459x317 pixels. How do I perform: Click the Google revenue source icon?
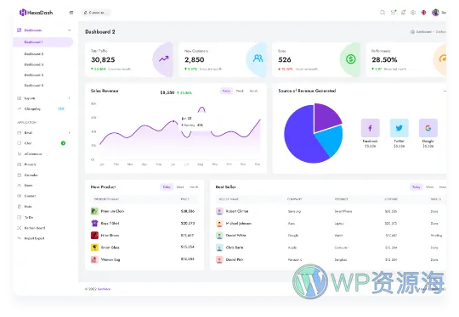tap(428, 128)
